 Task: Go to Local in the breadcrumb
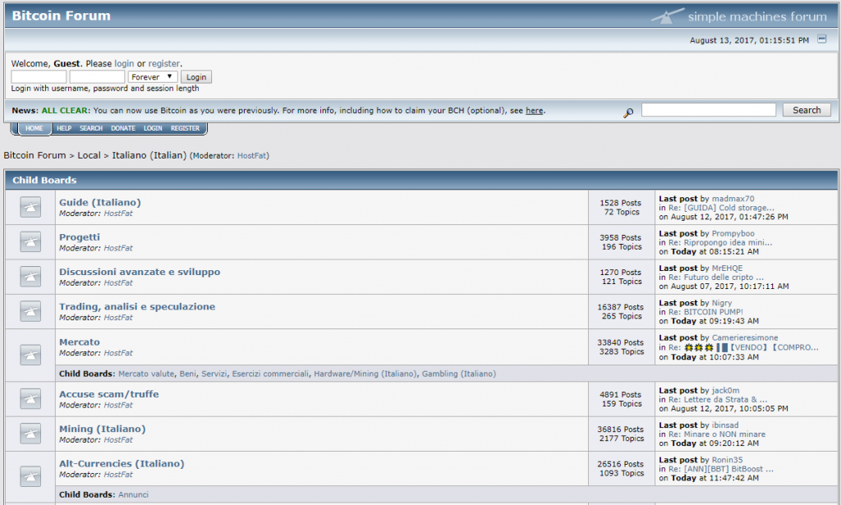click(89, 155)
